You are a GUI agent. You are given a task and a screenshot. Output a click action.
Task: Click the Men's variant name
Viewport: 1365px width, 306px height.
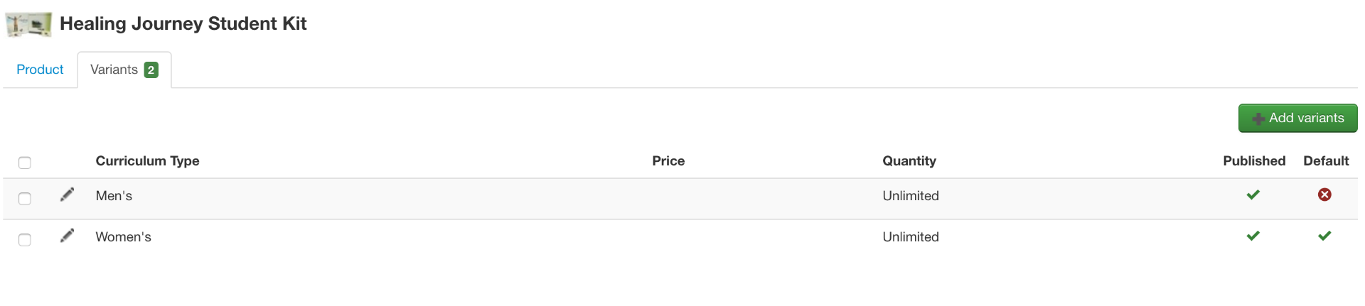114,196
